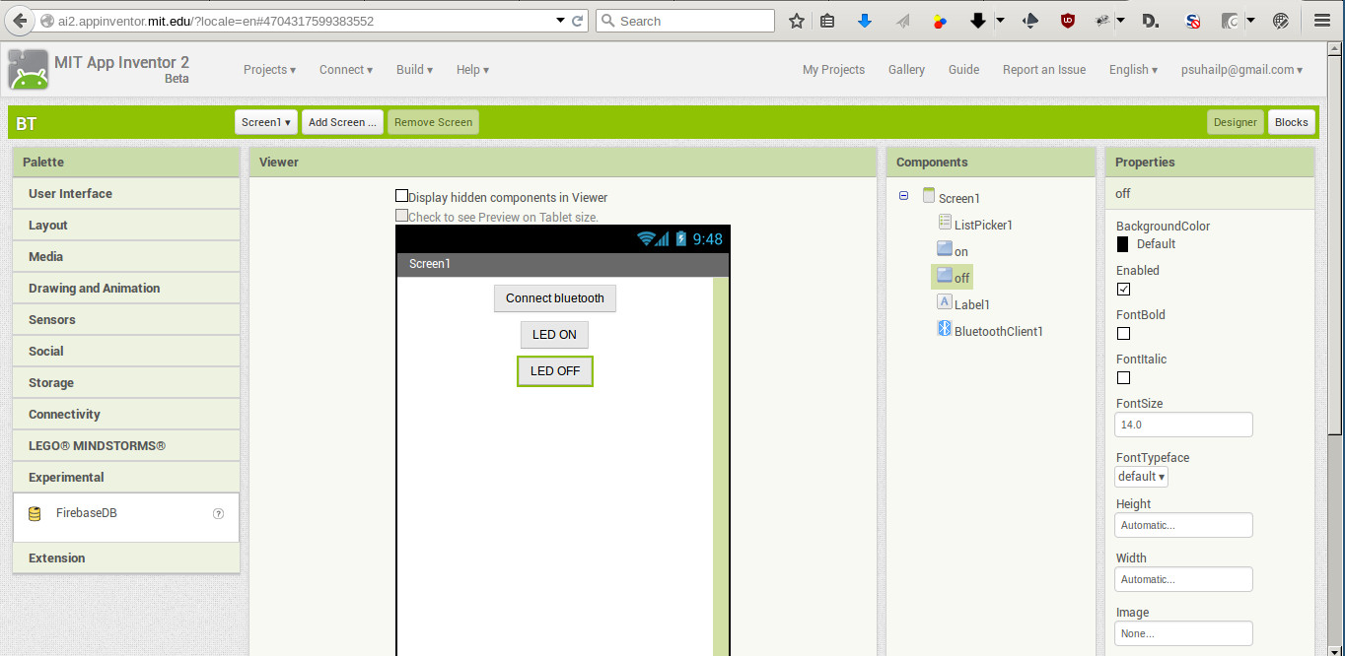Click the paper plane send icon
The width and height of the screenshot is (1345, 656).
click(902, 21)
